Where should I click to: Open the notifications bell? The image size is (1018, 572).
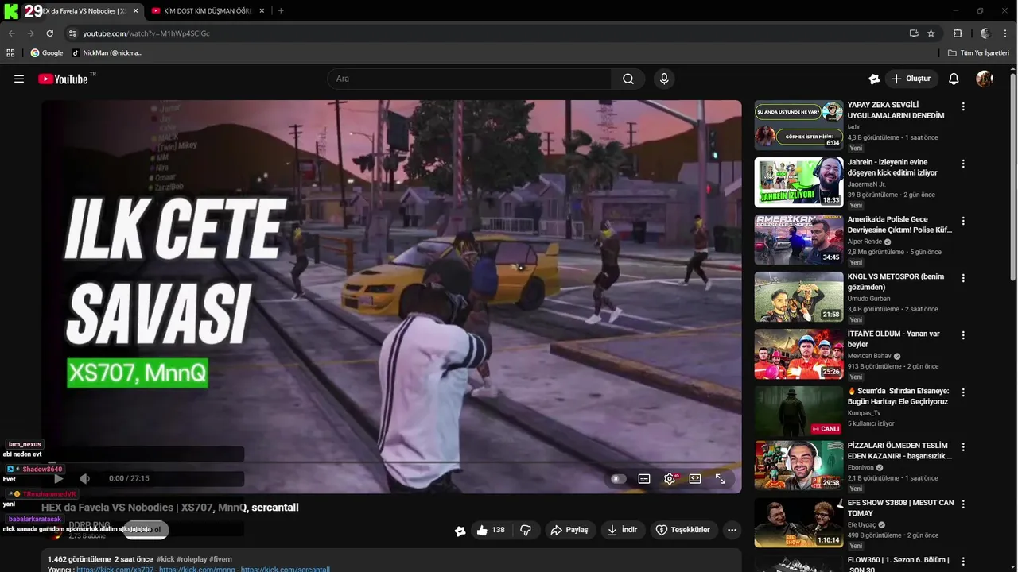[x=954, y=79]
